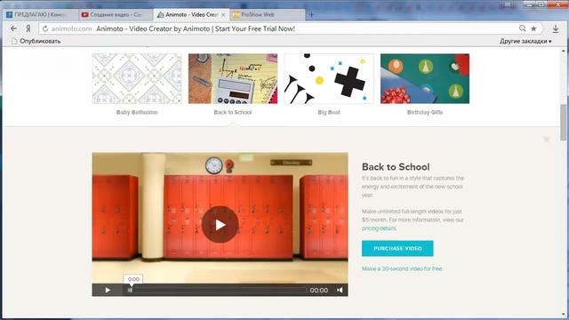Expand the Другие закладки bookmarks dropdown
569x320 pixels.
525,41
